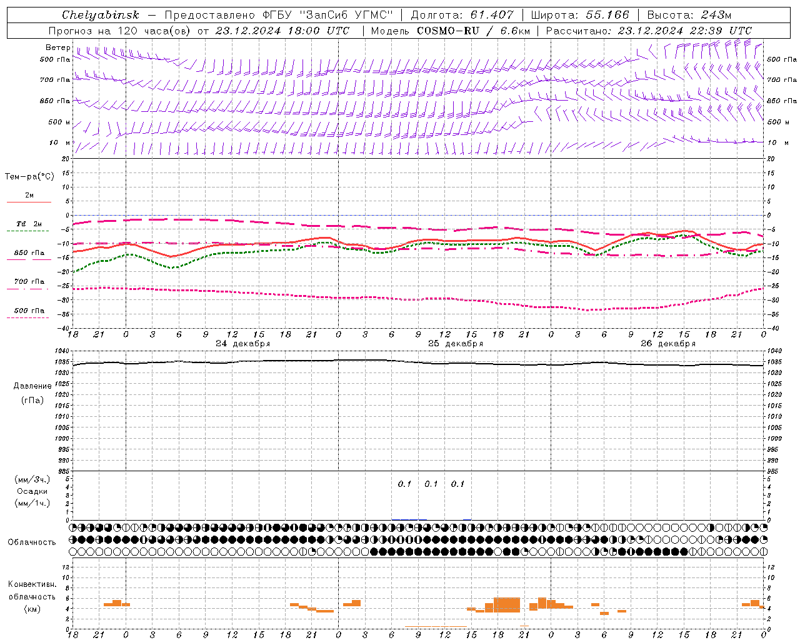Click the 'Td 2м' dew point legend entry
Image resolution: width=800 pixels, height=640 pixels.
click(x=29, y=224)
